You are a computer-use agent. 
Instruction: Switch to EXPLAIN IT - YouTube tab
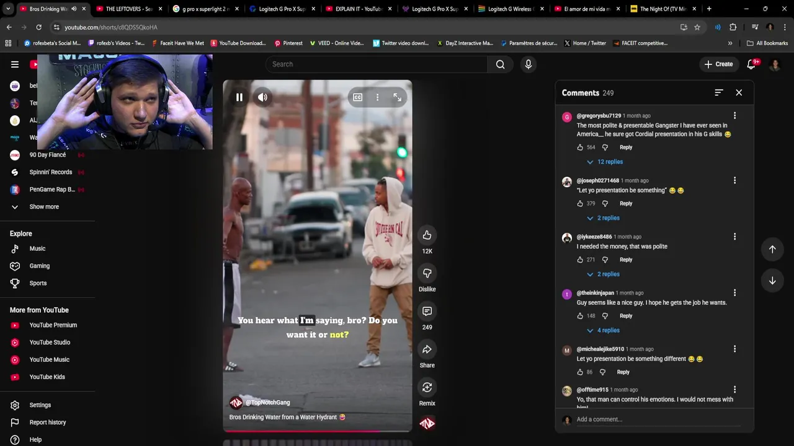[358, 9]
